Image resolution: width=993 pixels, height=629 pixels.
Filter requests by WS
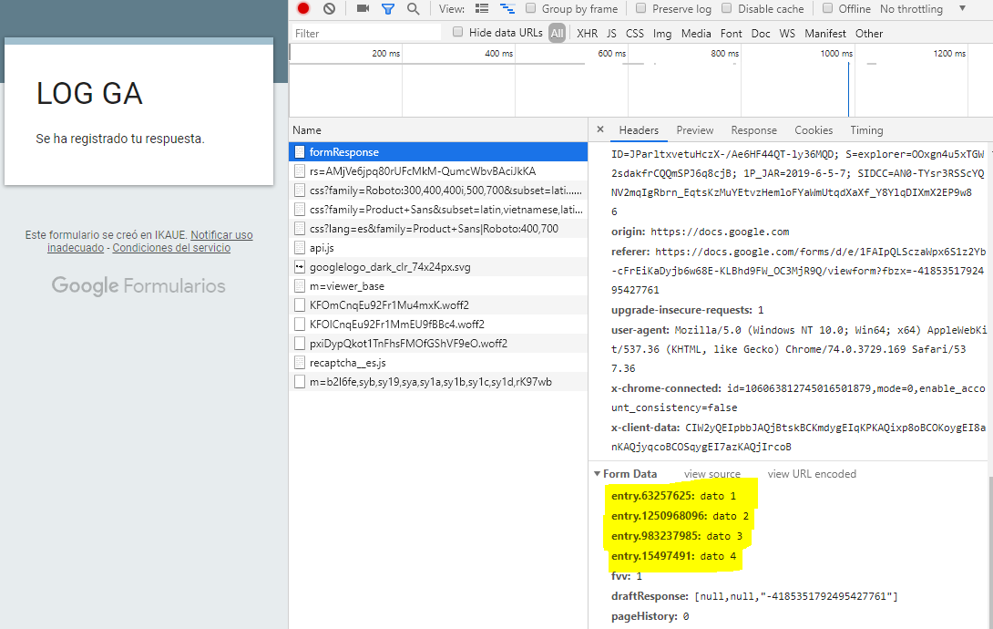click(787, 34)
